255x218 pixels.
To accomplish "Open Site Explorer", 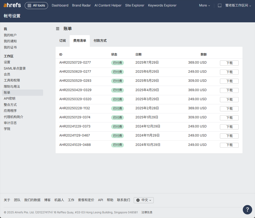I will pos(135,5).
